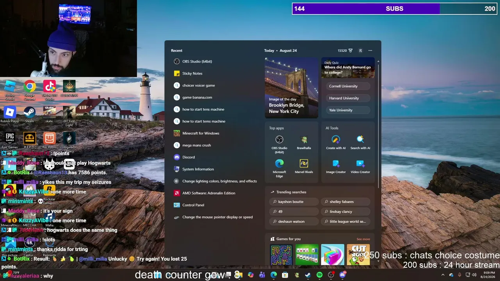
Task: Click Discord icon in the taskbar
Action: coord(343,275)
